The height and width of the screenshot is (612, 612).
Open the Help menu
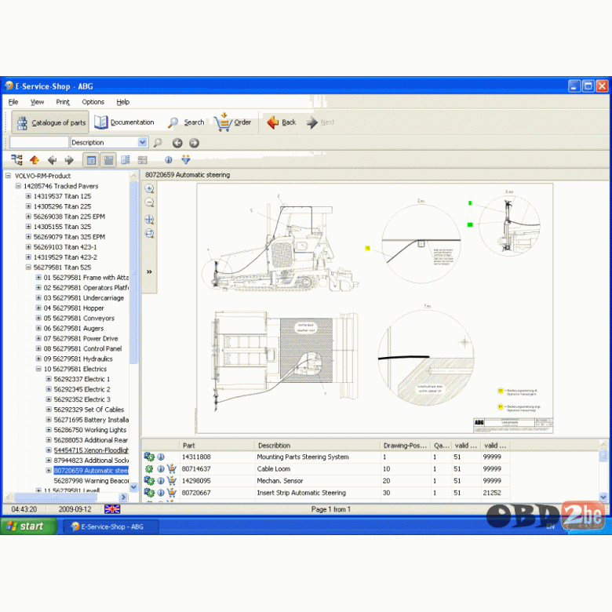click(123, 102)
